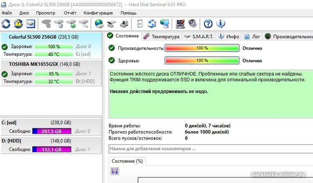Image resolution: width=313 pixels, height=183 pixels.
Task: Click the blue-framed hard disk toolbar icon
Action: pos(31,24)
